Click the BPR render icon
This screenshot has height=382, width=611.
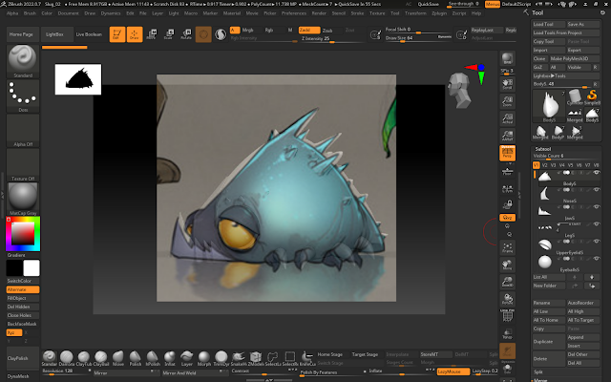(507, 58)
